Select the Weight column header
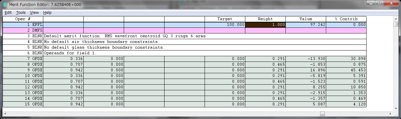401x119 pixels. coord(265,19)
